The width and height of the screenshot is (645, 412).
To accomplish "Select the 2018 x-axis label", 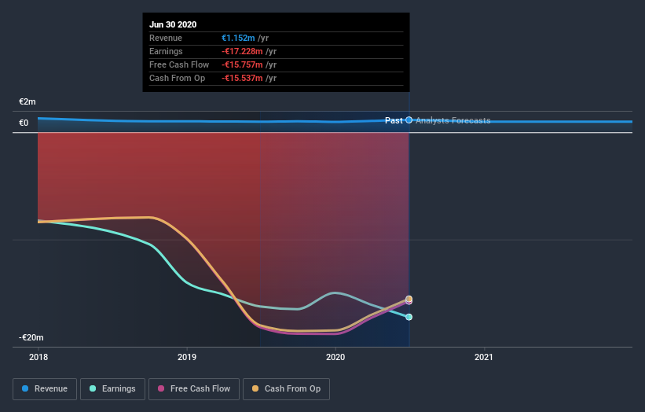I will 38,357.
